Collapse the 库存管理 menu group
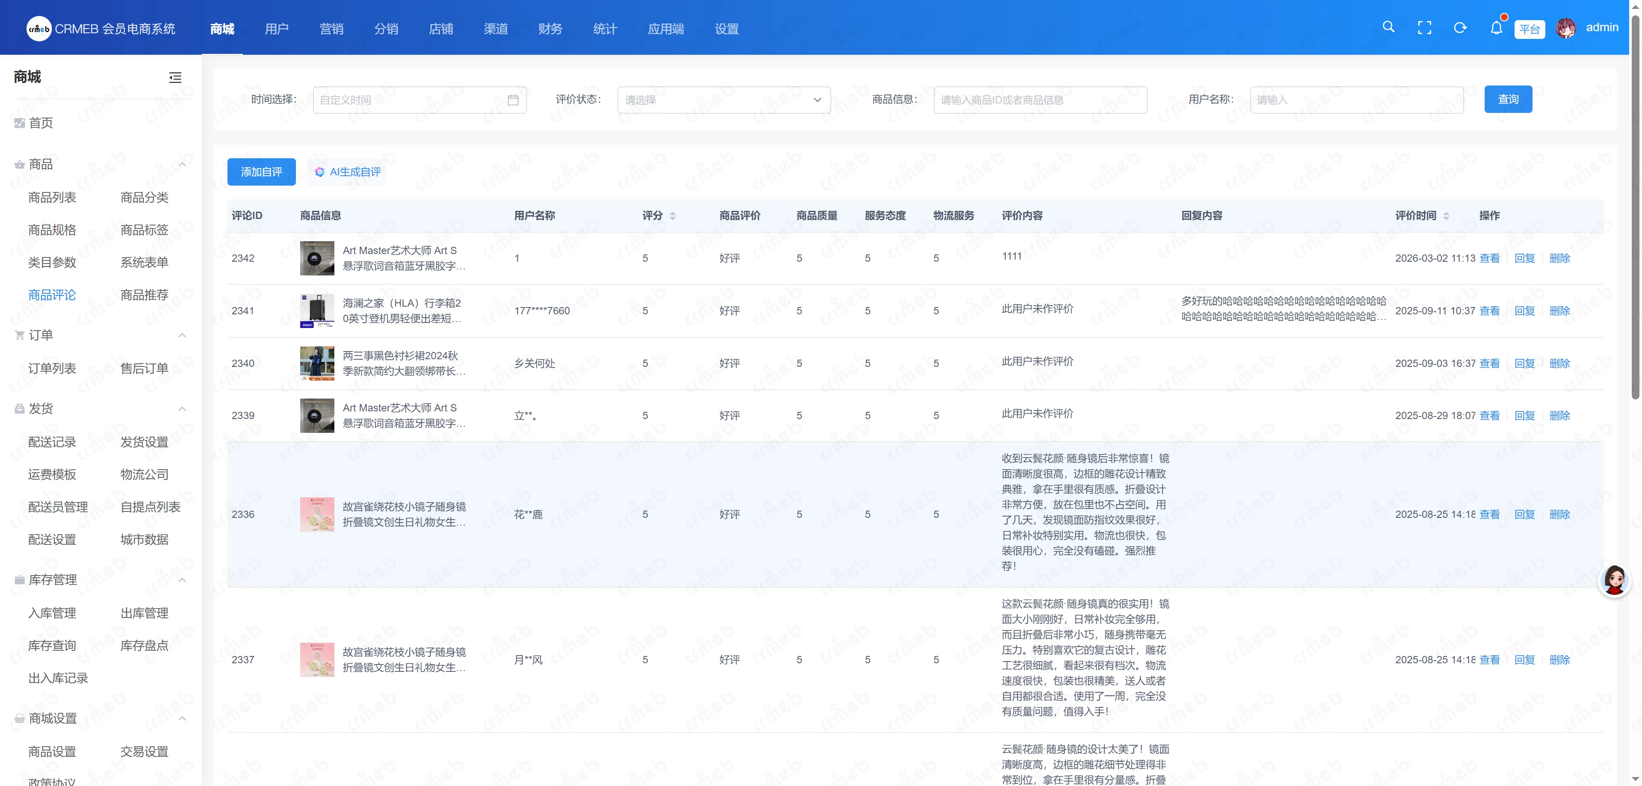This screenshot has height=786, width=1642. [182, 579]
